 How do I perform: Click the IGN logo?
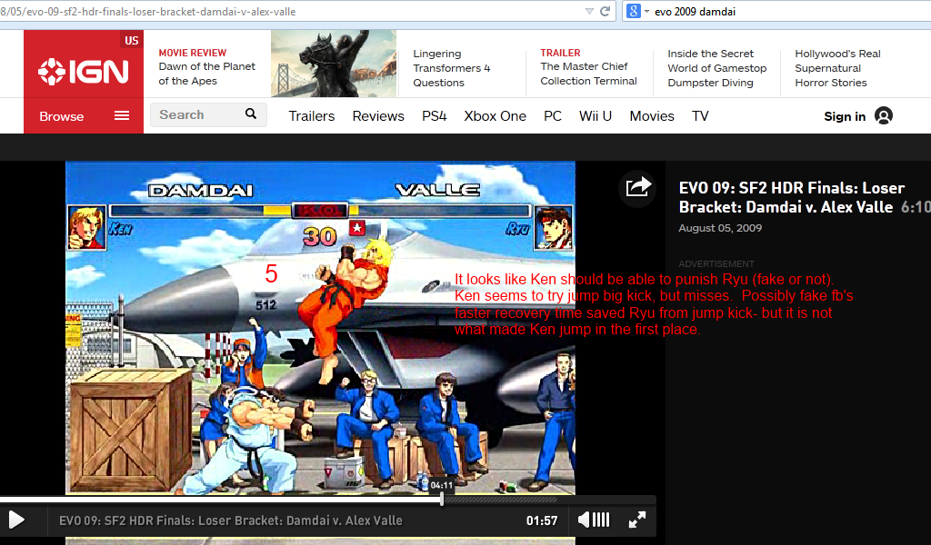coord(83,72)
